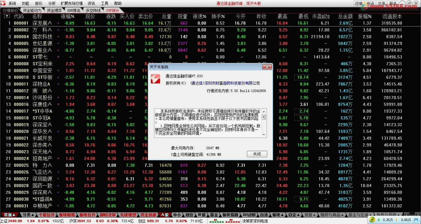Image resolution: width=421 pixels, height=224 pixels.
Task: Click the 沪深 index value 2691.52
Action: tap(84, 221)
